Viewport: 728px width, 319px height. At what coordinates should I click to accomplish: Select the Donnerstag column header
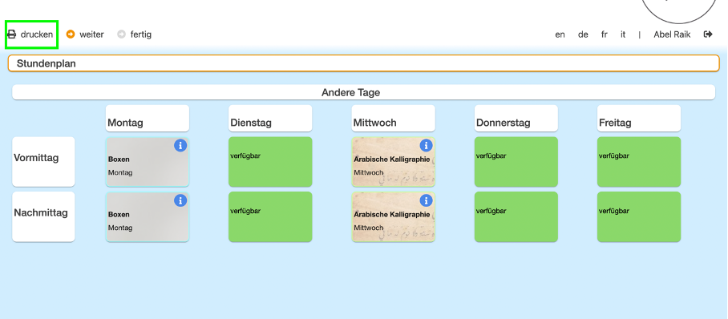click(516, 119)
